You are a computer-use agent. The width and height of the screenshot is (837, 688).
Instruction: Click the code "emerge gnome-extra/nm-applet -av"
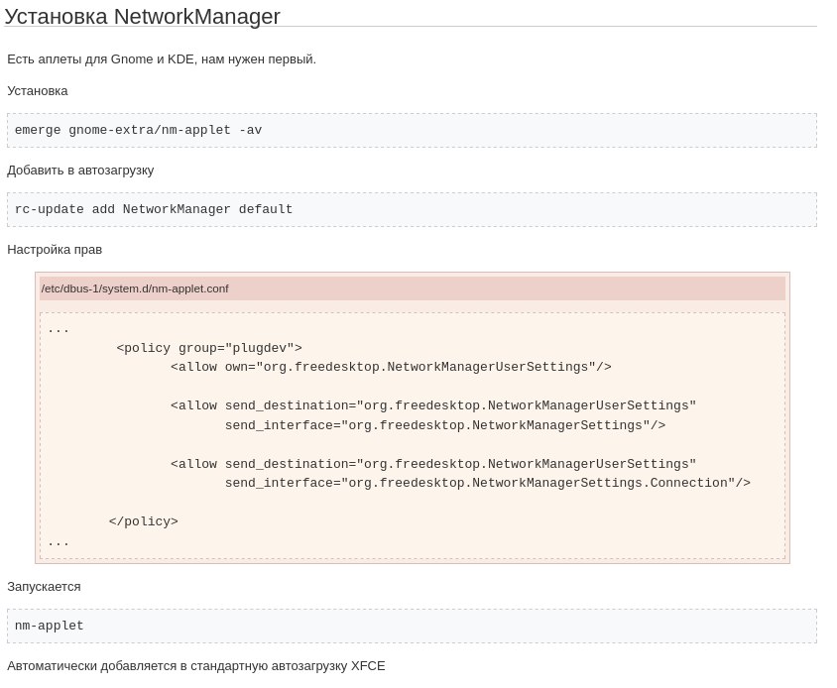[x=138, y=130]
